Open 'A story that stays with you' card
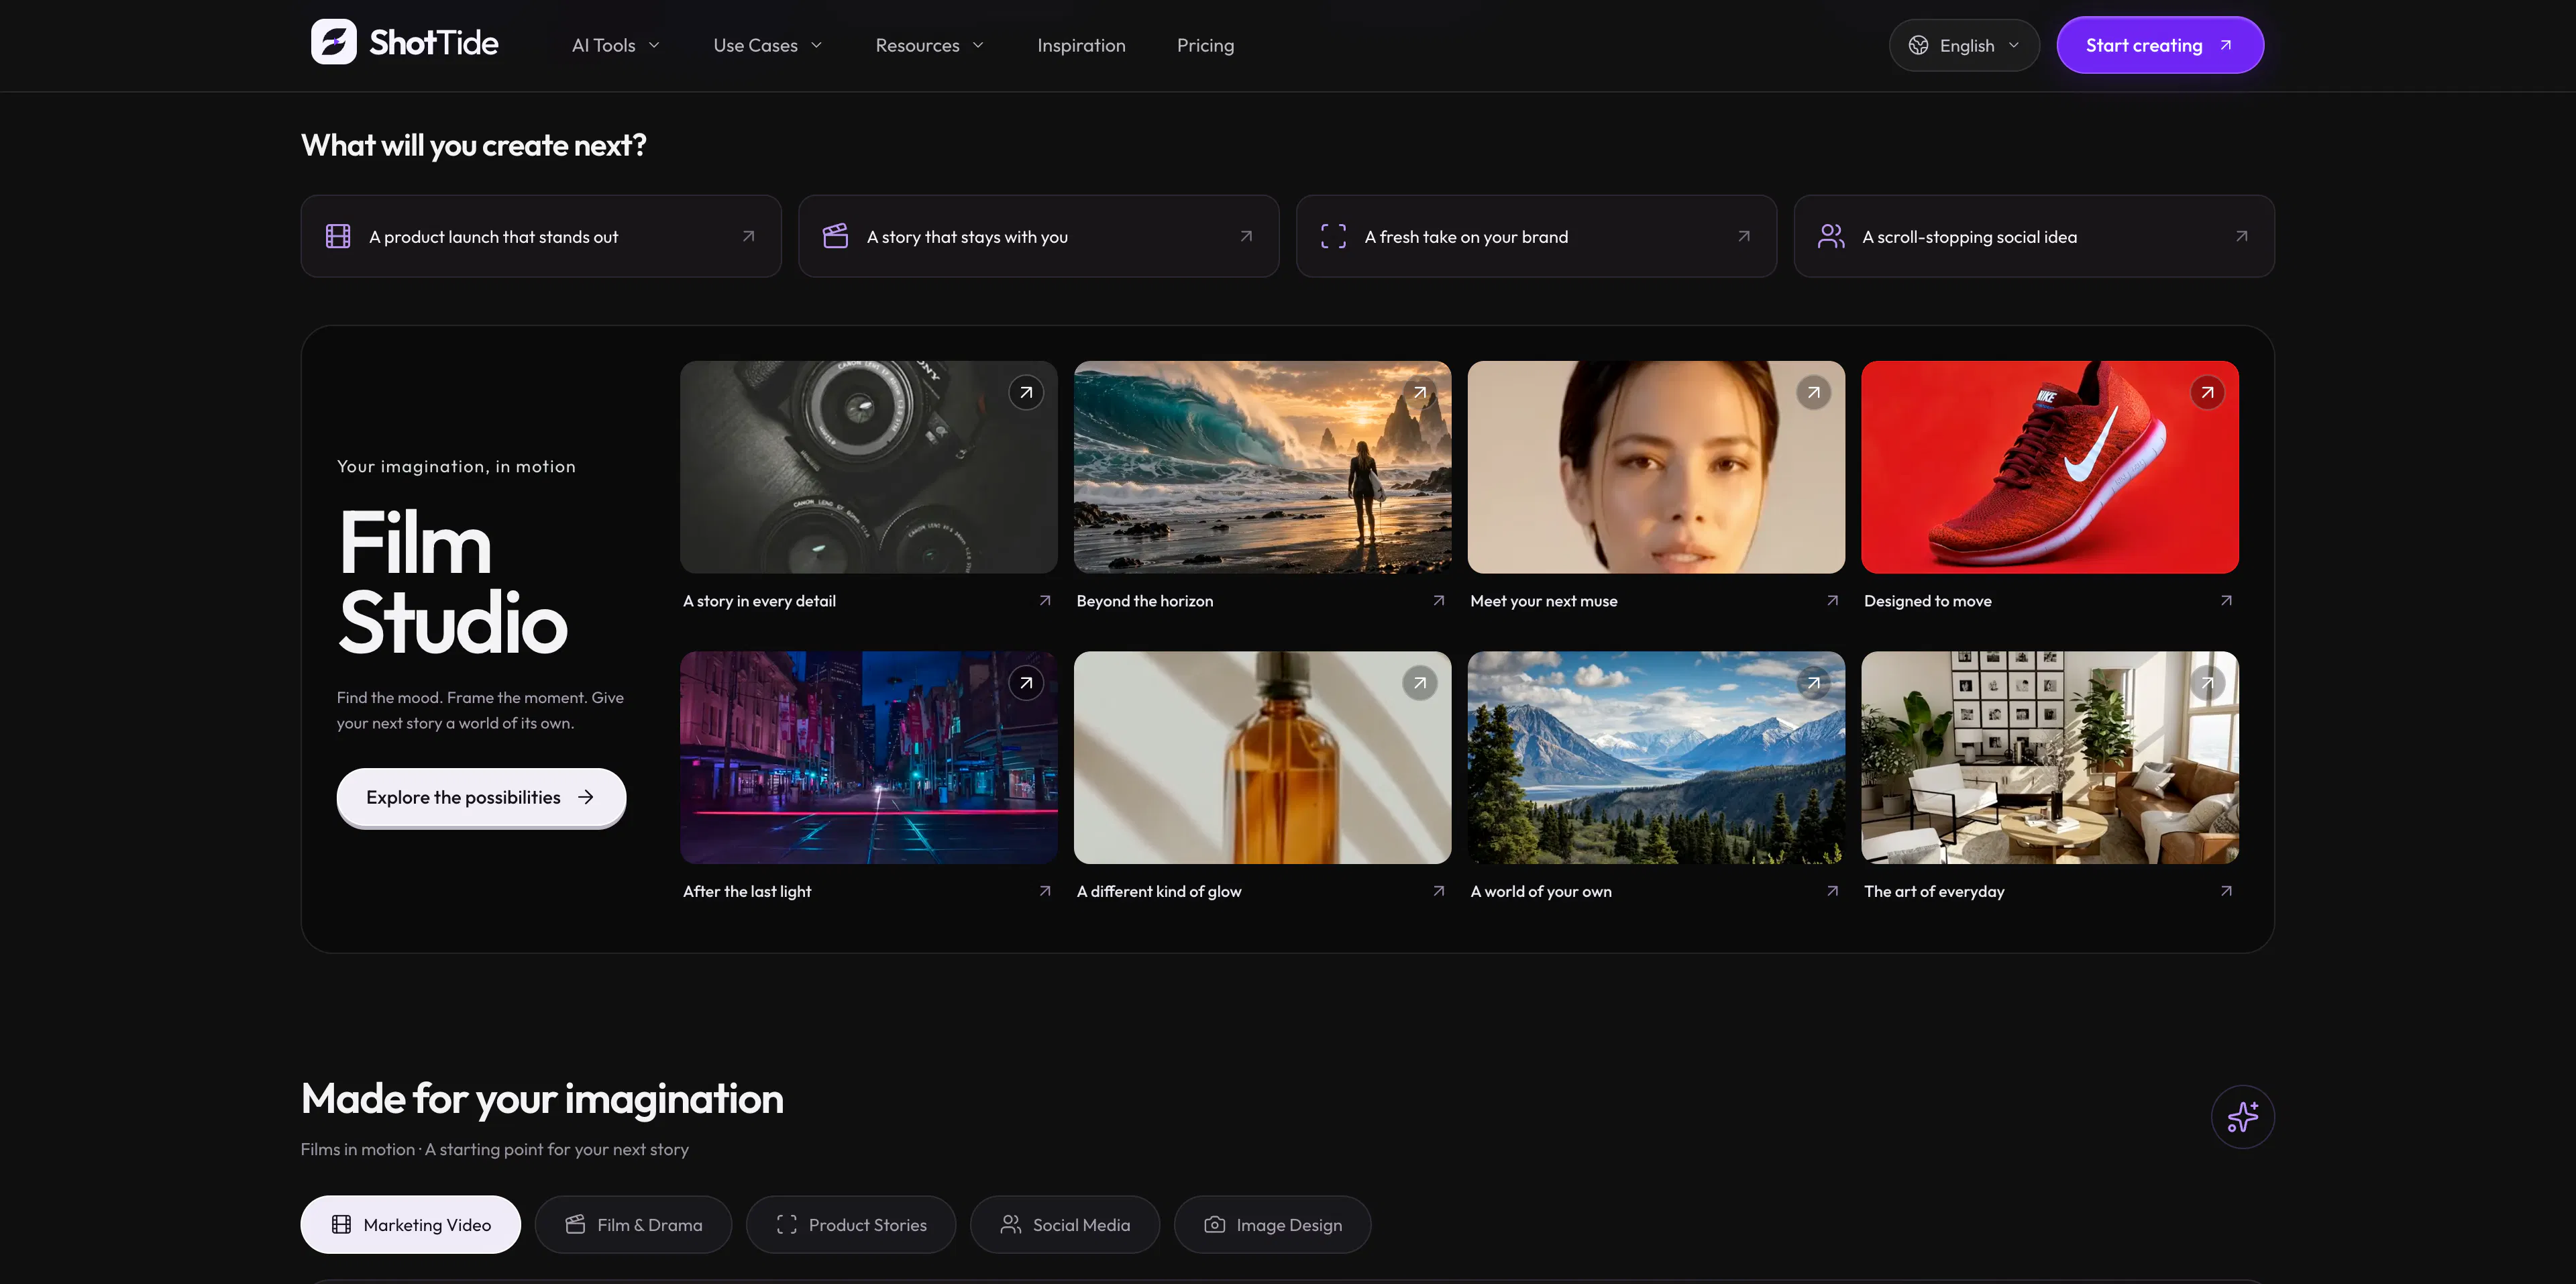The height and width of the screenshot is (1284, 2576). click(1039, 236)
